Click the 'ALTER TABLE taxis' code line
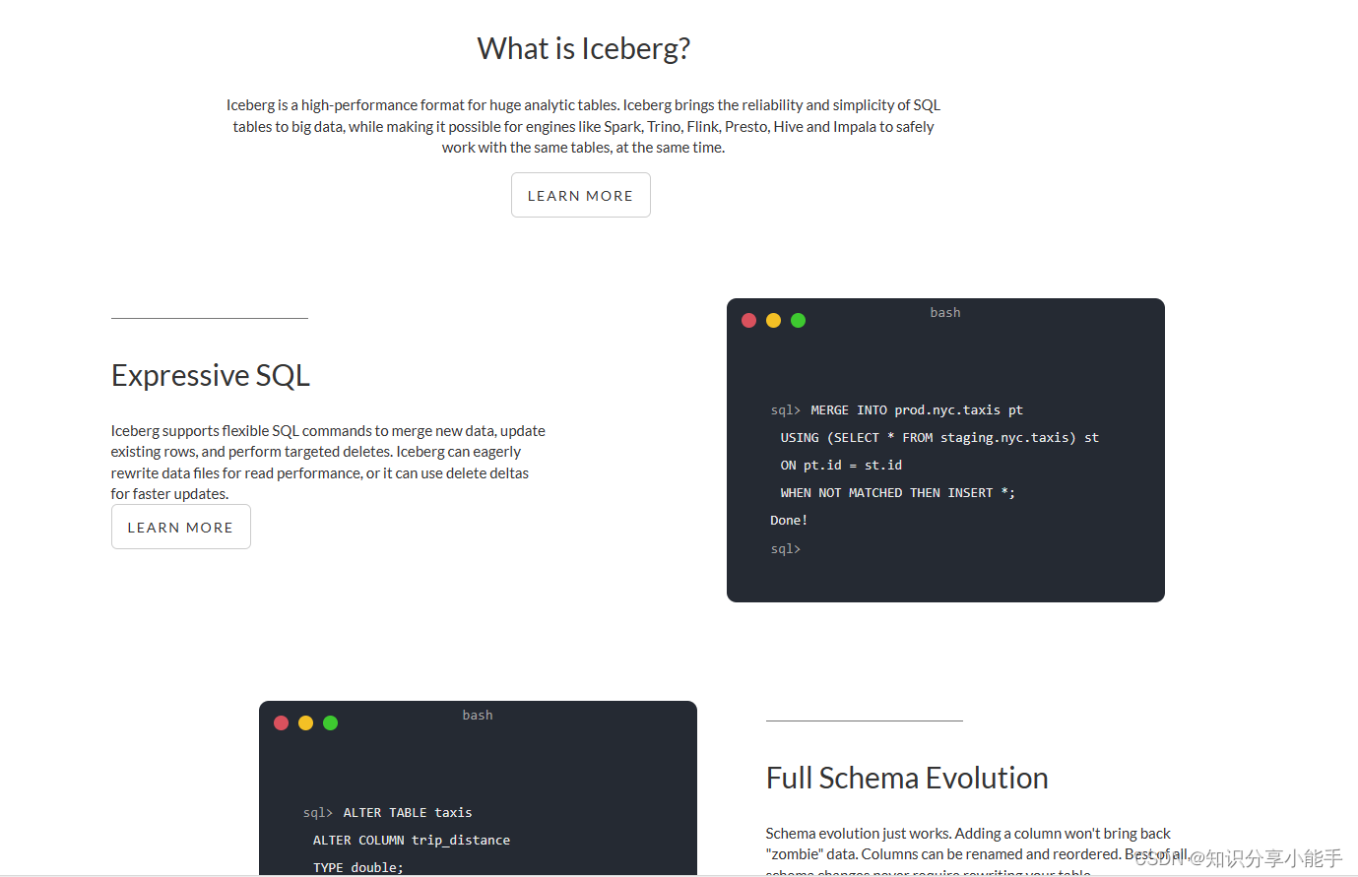The image size is (1358, 877). [x=408, y=813]
